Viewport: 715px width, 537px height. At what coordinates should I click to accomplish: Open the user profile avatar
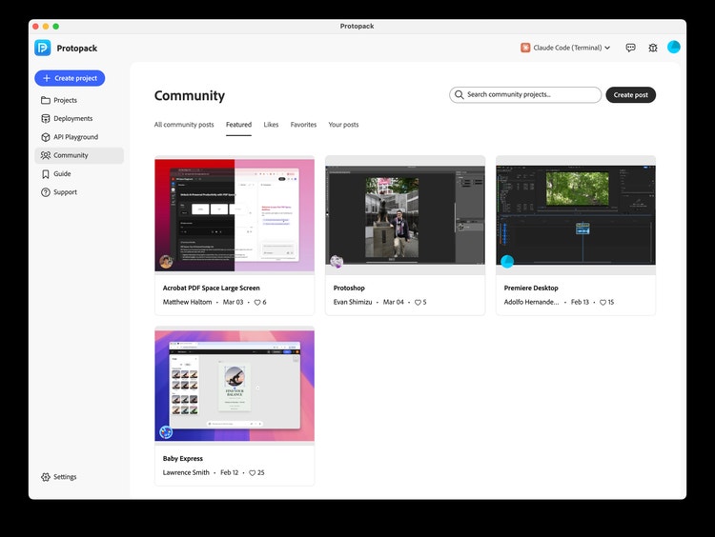click(673, 47)
